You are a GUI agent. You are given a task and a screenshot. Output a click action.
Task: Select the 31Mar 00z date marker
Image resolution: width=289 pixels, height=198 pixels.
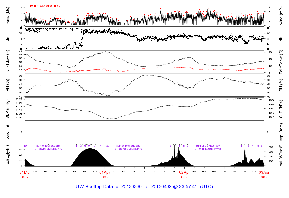[25, 175]
